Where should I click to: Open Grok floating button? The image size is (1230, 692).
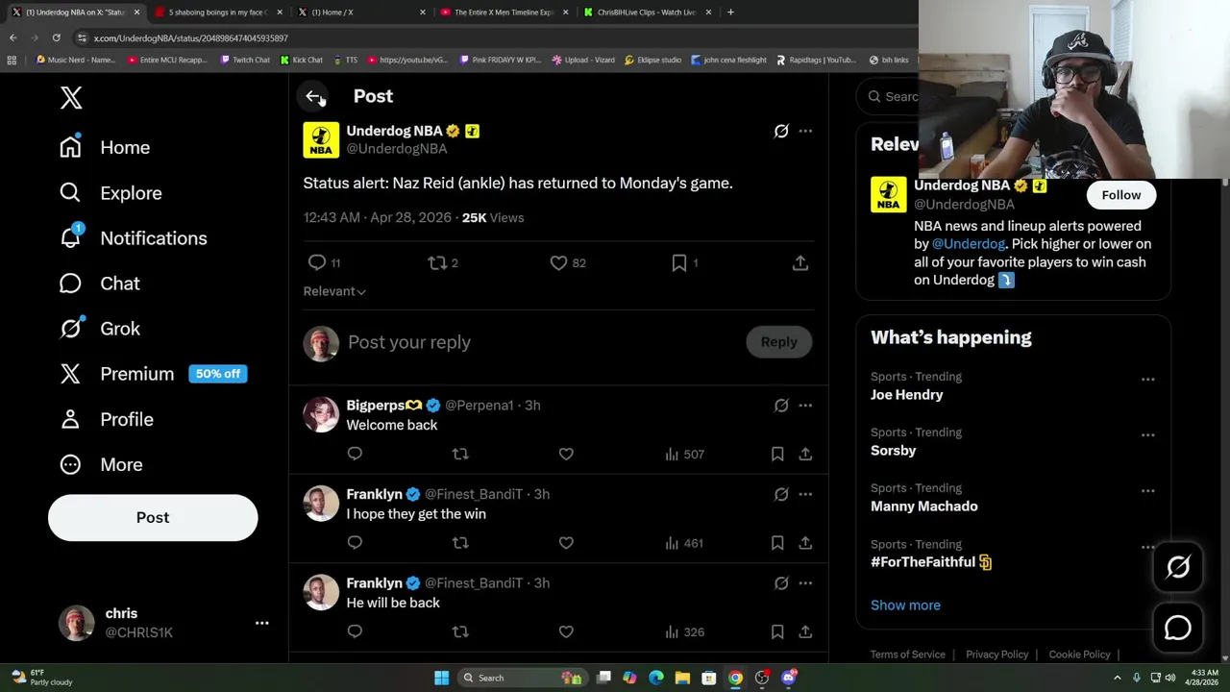point(1178,567)
